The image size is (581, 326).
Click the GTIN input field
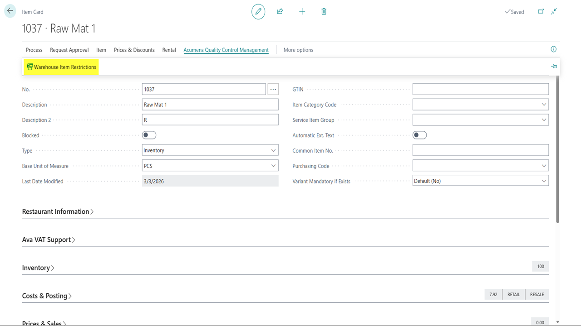480,89
